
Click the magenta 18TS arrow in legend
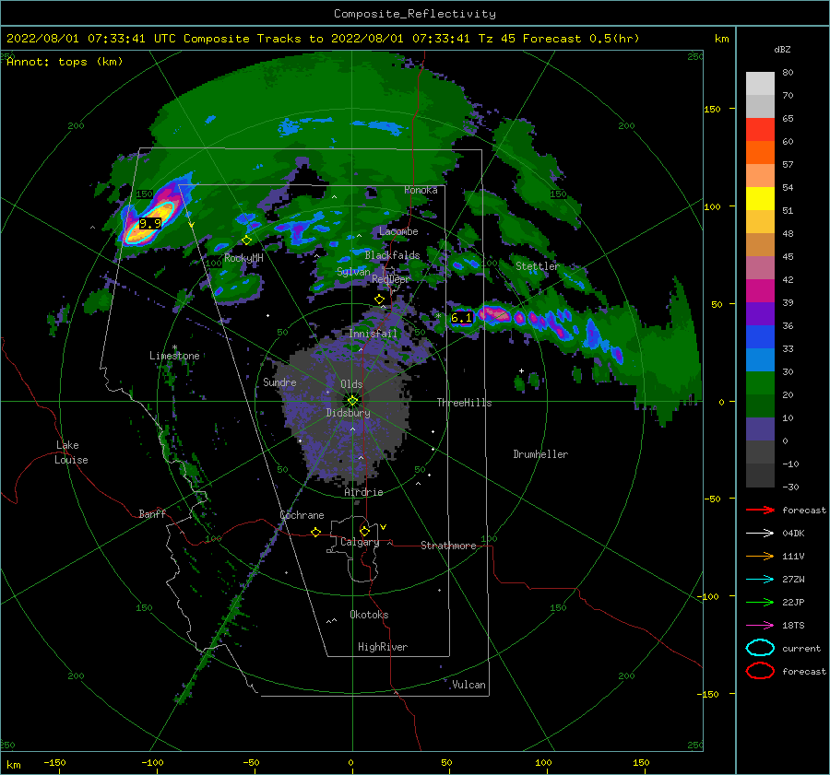760,626
